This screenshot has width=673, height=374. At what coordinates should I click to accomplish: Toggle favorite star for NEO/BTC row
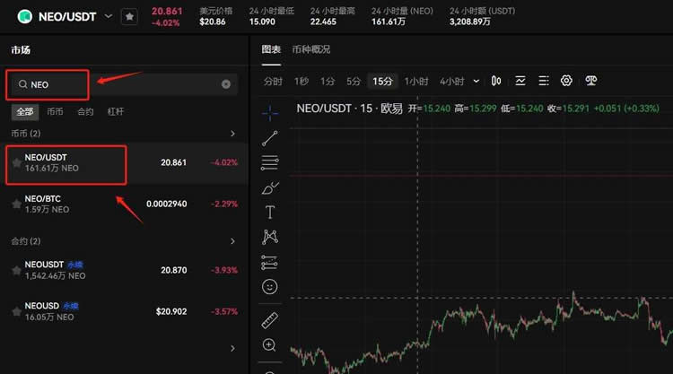click(x=16, y=204)
